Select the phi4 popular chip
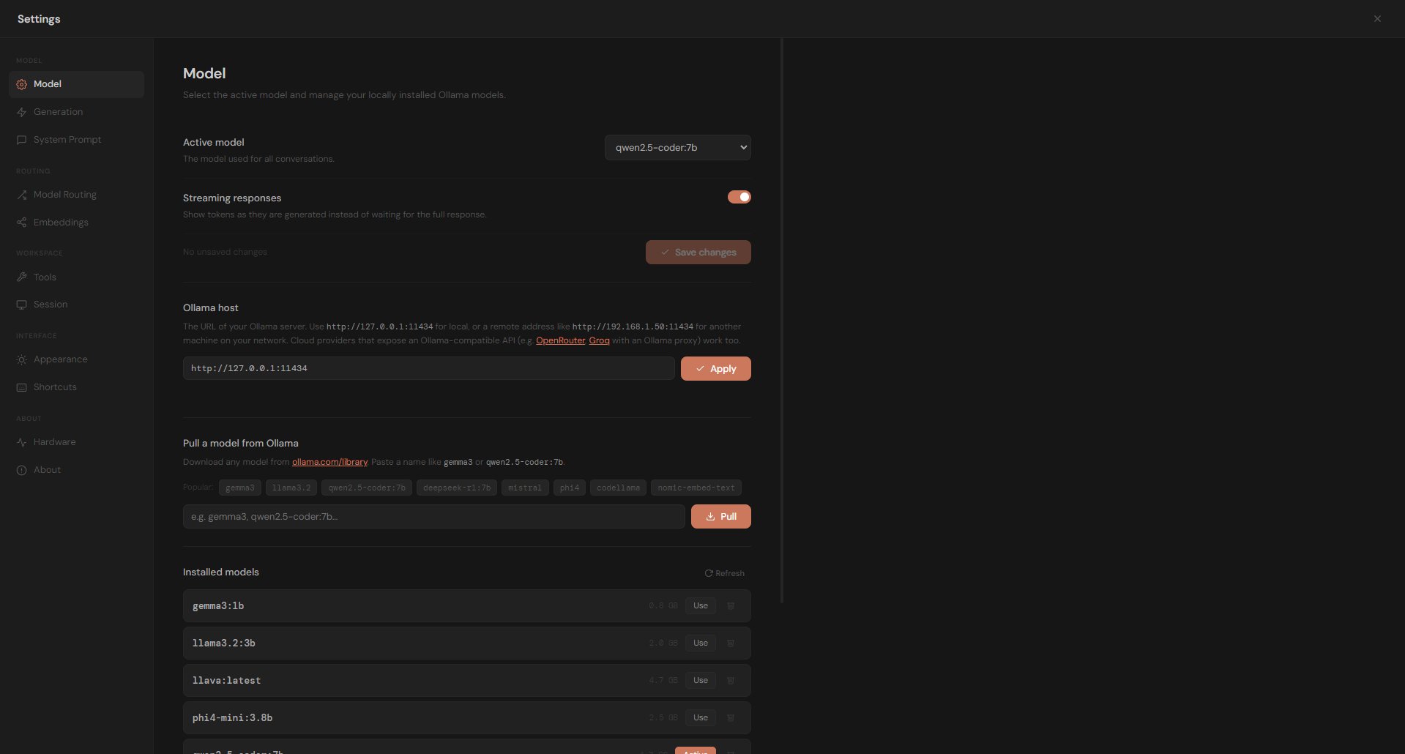Viewport: 1405px width, 754px height. tap(570, 488)
